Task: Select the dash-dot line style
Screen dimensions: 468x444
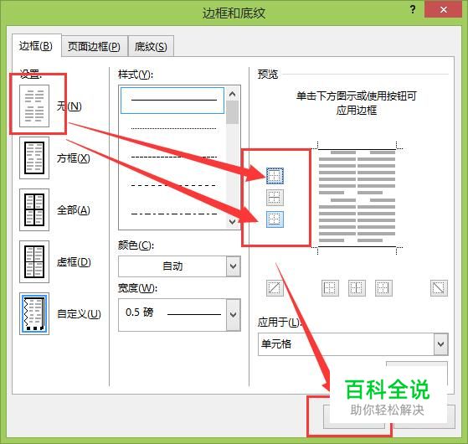Action: click(x=173, y=214)
